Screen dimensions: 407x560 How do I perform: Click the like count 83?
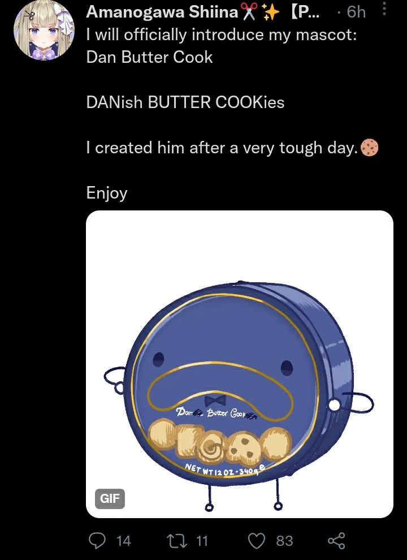[284, 541]
